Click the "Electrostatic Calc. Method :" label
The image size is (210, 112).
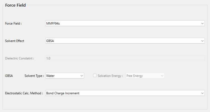24,93
